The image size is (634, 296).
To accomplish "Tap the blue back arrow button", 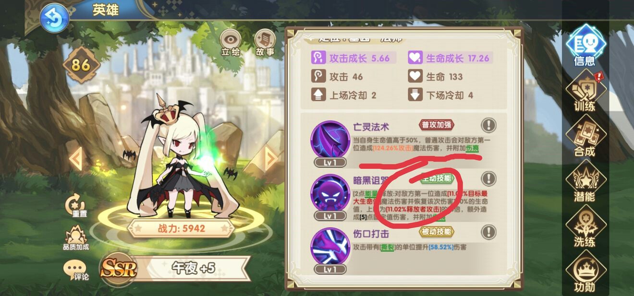I will 54,18.
